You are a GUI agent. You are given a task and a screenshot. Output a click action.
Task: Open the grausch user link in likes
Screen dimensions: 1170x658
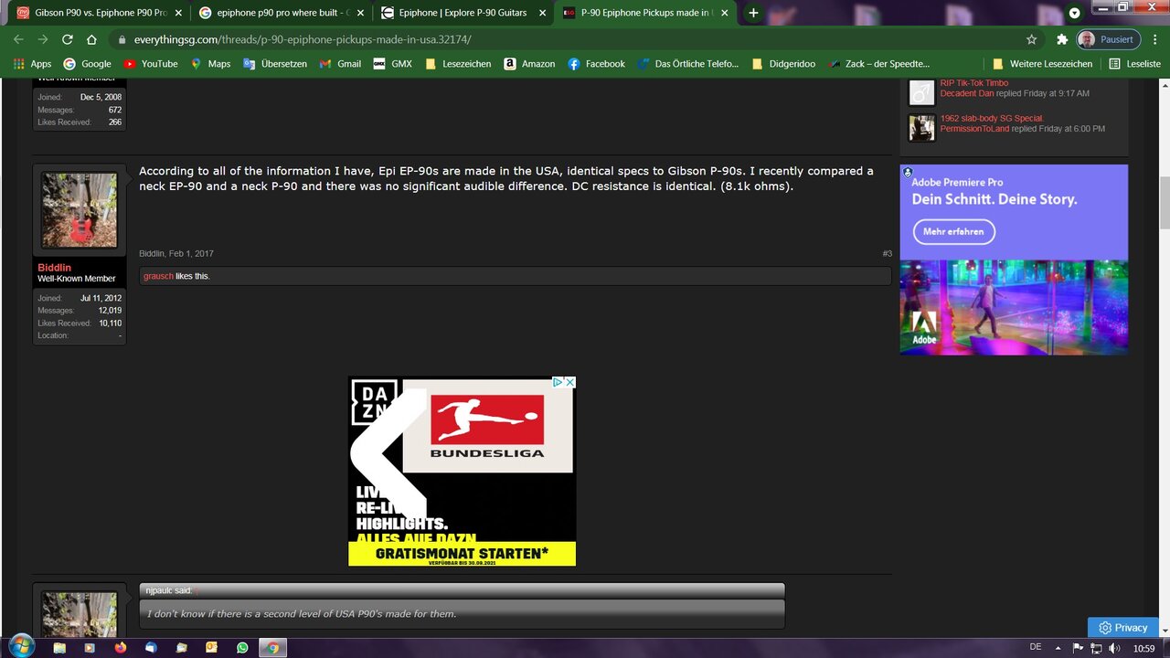158,276
